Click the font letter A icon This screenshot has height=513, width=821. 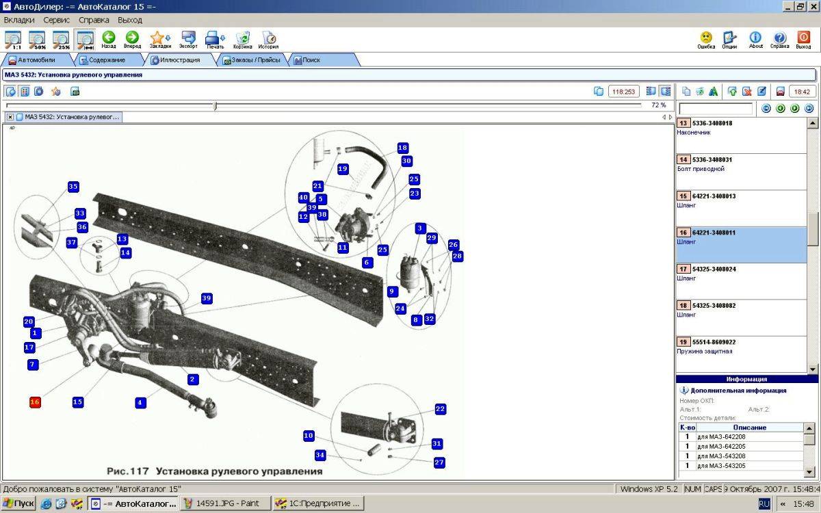[x=713, y=91]
